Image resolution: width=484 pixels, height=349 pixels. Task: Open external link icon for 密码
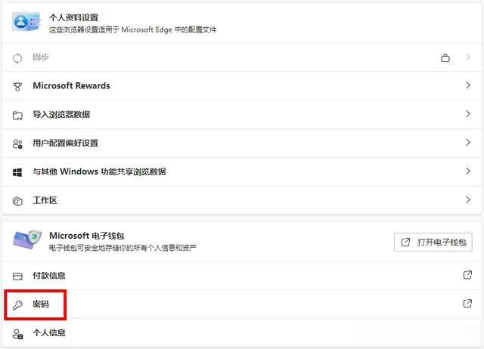pos(467,303)
